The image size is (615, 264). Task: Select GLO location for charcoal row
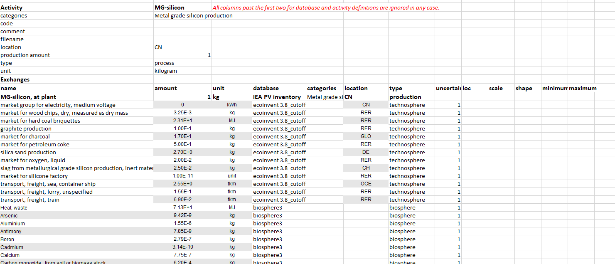coord(366,136)
